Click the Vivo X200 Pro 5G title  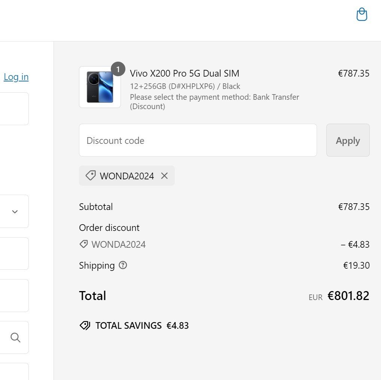[185, 73]
